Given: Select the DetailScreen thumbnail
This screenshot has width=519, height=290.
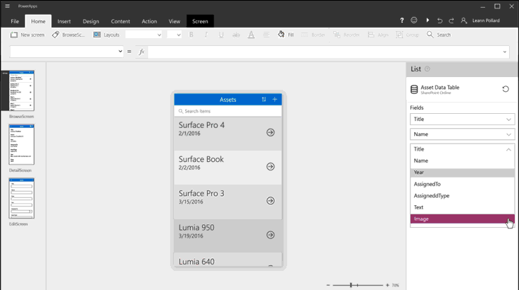Looking at the screenshot, I should click(21, 144).
